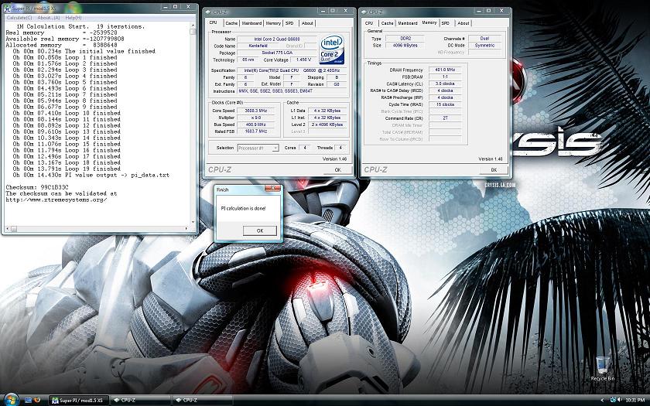Click the FSB:DRAM ratio value 1:1
Image resolution: width=650 pixels, height=406 pixels.
445,77
